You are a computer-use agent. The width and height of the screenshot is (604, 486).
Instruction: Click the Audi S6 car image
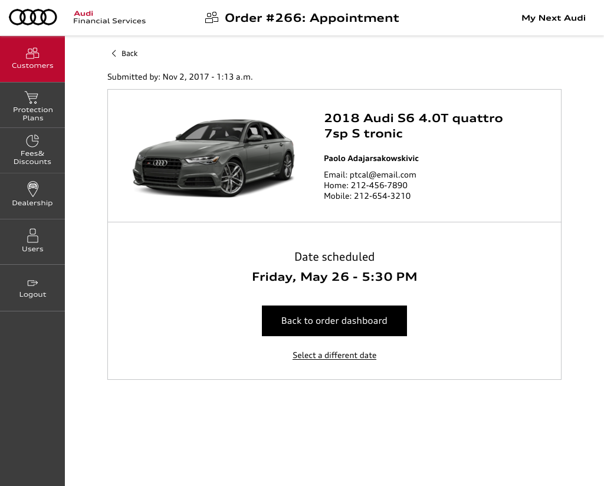tap(214, 157)
